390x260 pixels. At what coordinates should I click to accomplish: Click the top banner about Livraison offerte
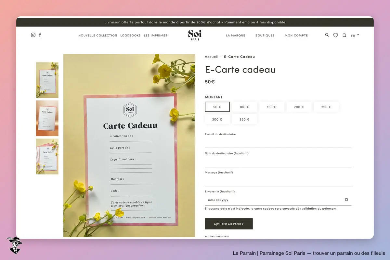point(195,22)
